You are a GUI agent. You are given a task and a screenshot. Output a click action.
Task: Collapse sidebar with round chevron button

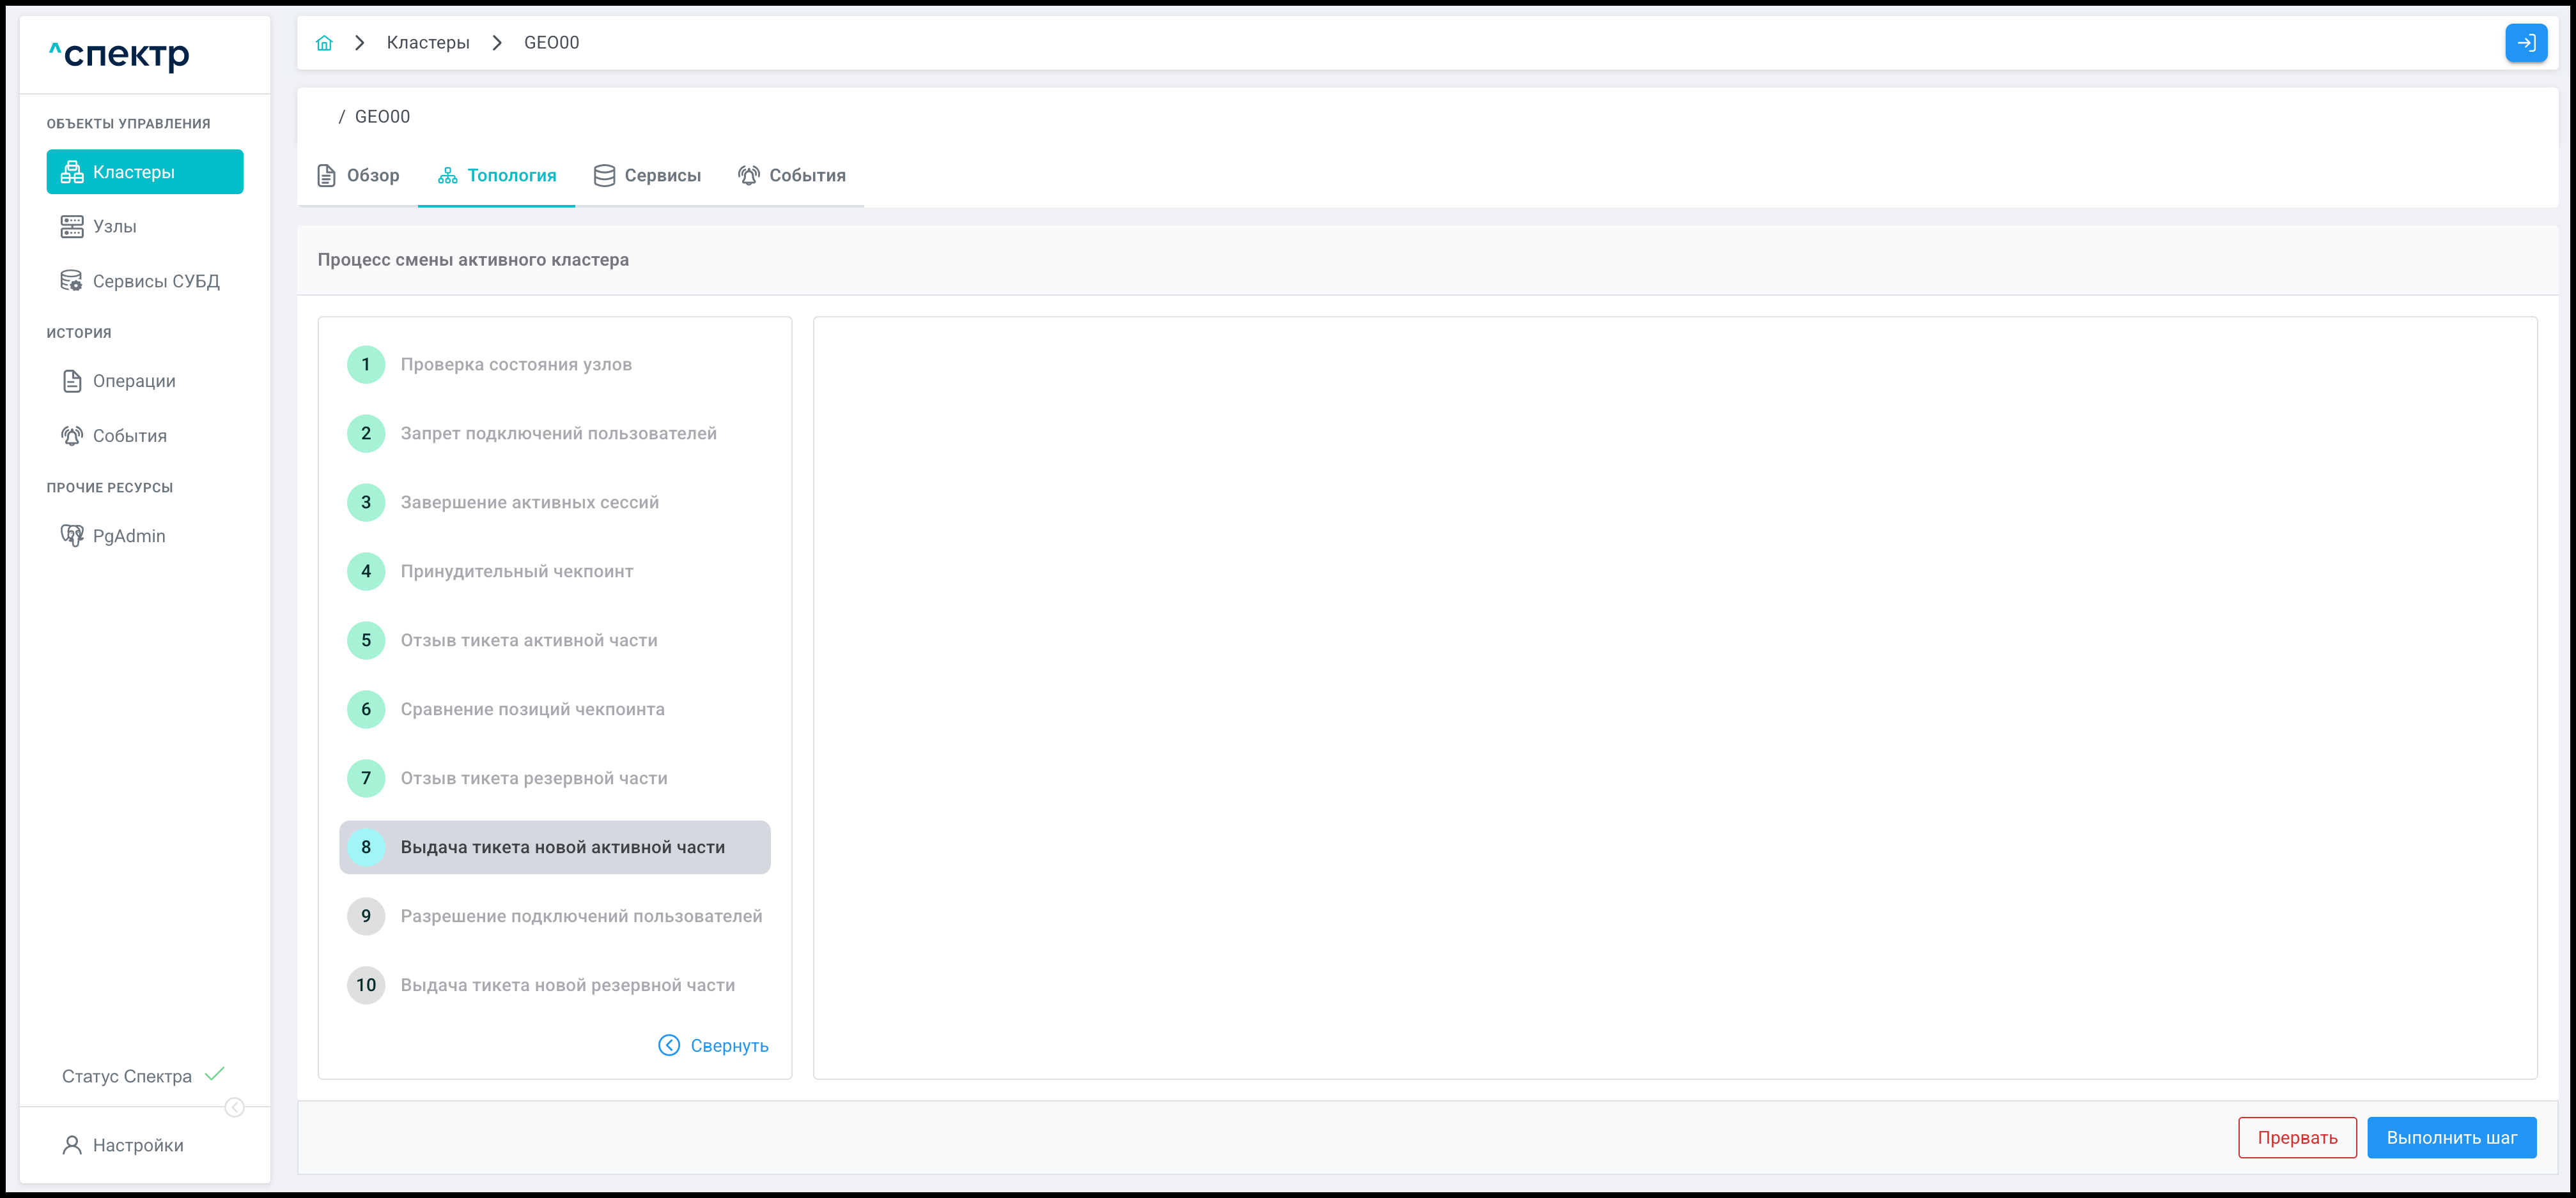235,1107
